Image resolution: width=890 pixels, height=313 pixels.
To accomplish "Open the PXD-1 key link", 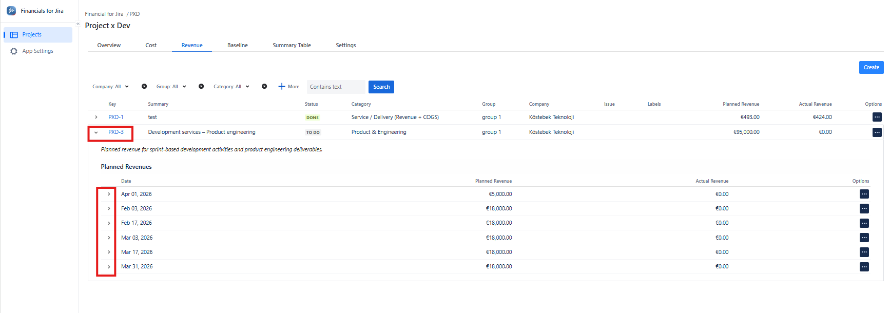I will pos(116,117).
